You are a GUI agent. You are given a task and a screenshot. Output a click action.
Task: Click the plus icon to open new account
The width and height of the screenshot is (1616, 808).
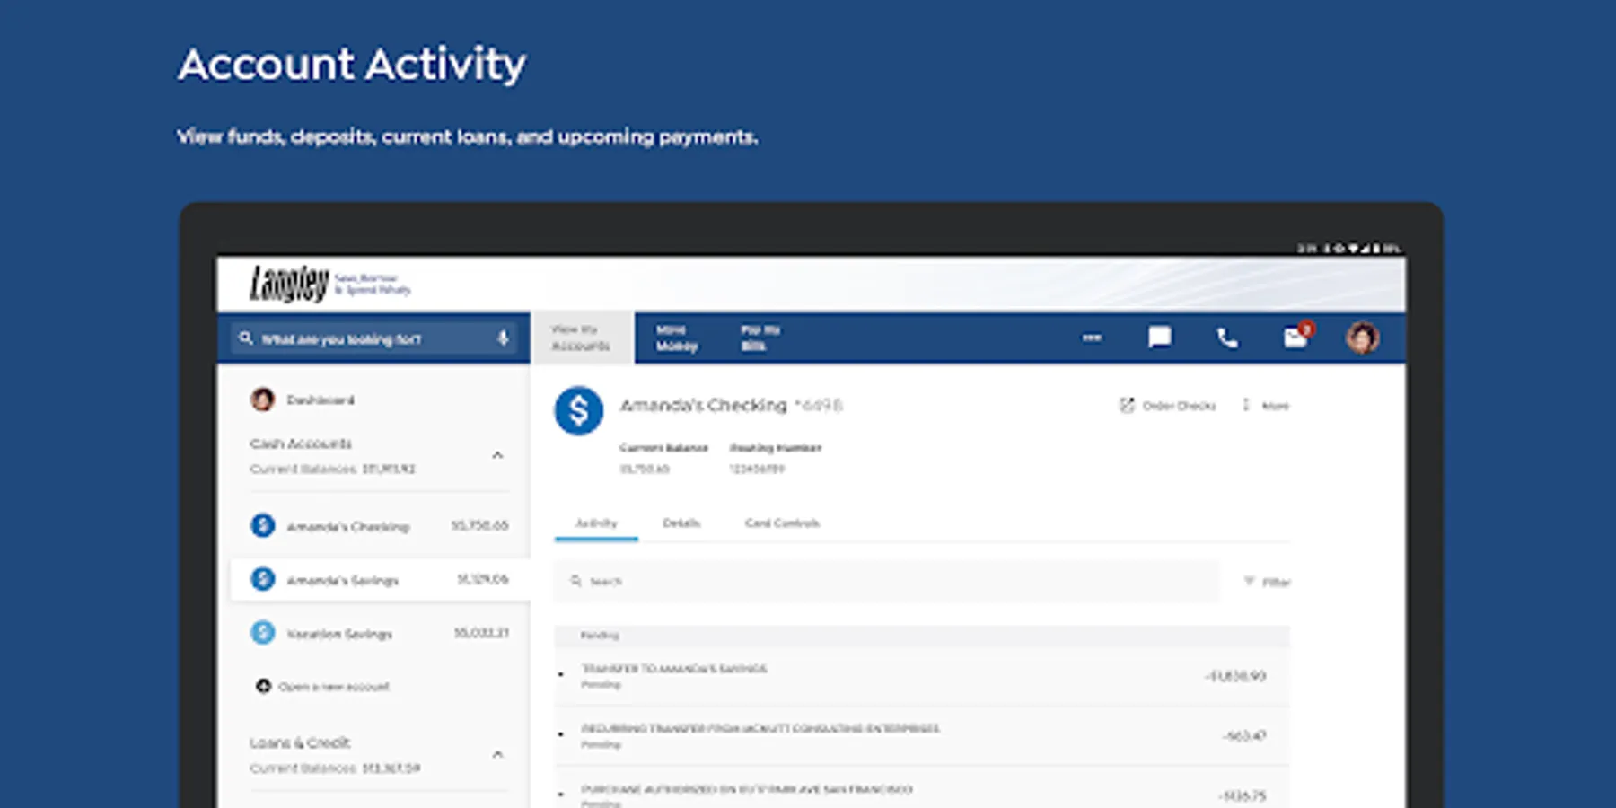[263, 686]
